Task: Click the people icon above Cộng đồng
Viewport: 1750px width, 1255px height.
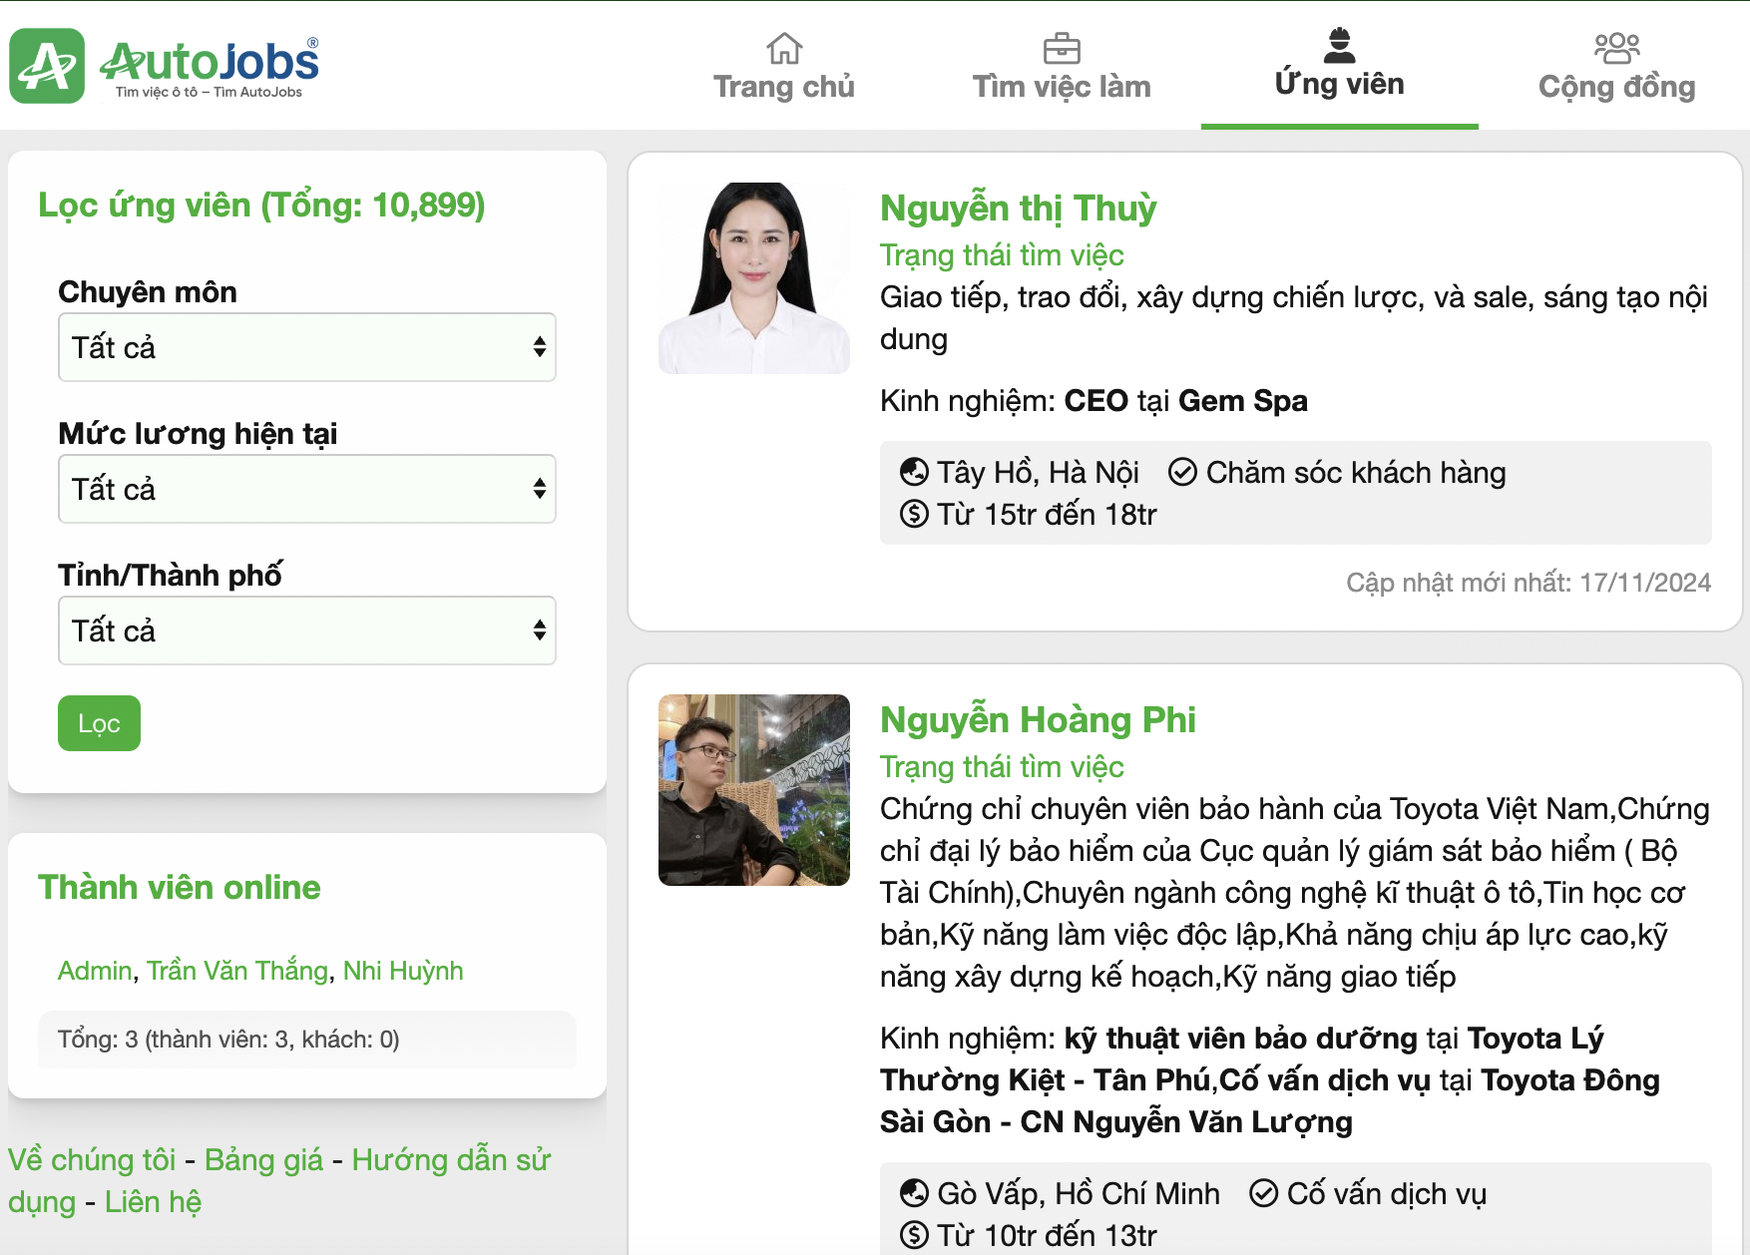Action: 1616,48
